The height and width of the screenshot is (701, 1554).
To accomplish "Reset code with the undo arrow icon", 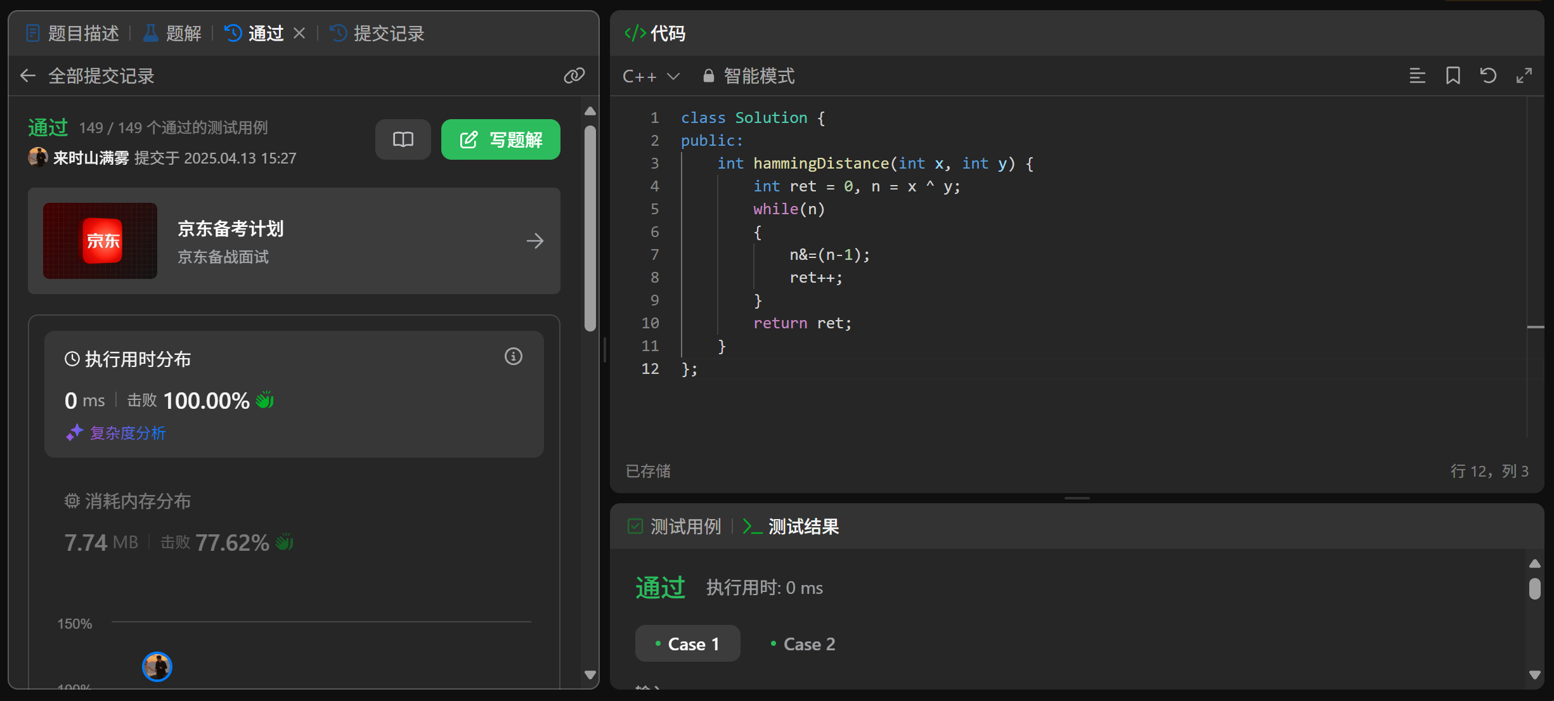I will tap(1488, 76).
